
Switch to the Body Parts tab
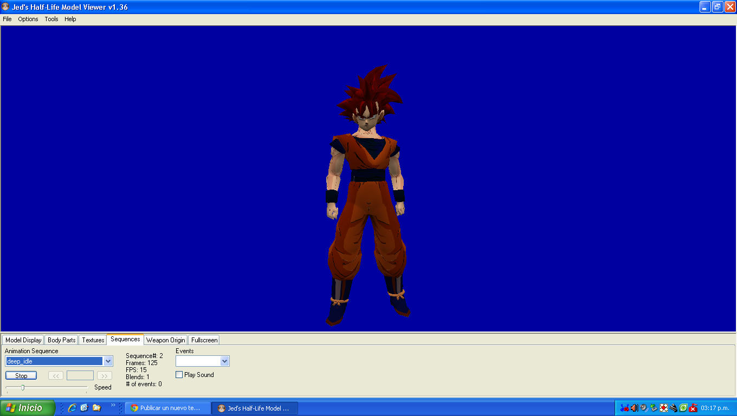click(62, 340)
